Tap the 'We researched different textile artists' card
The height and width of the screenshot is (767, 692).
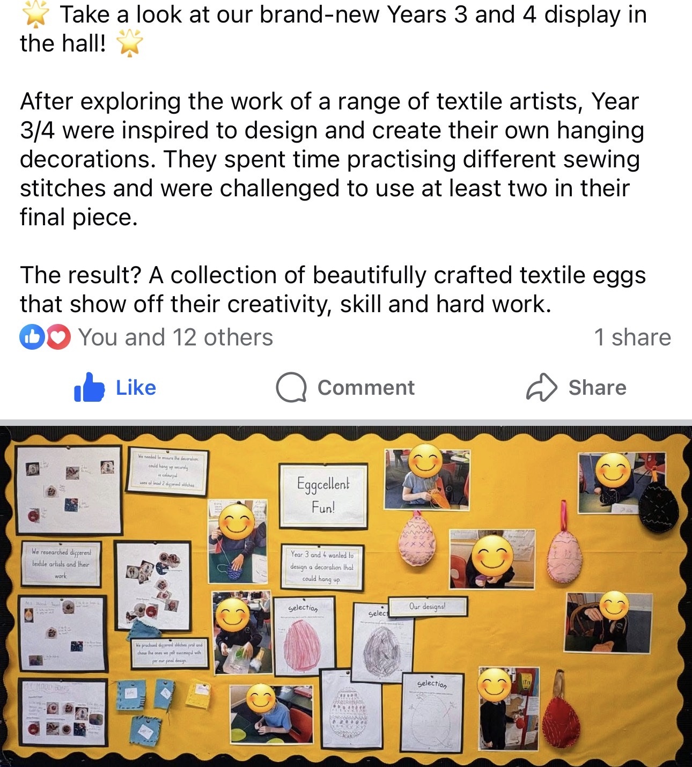pyautogui.click(x=61, y=563)
